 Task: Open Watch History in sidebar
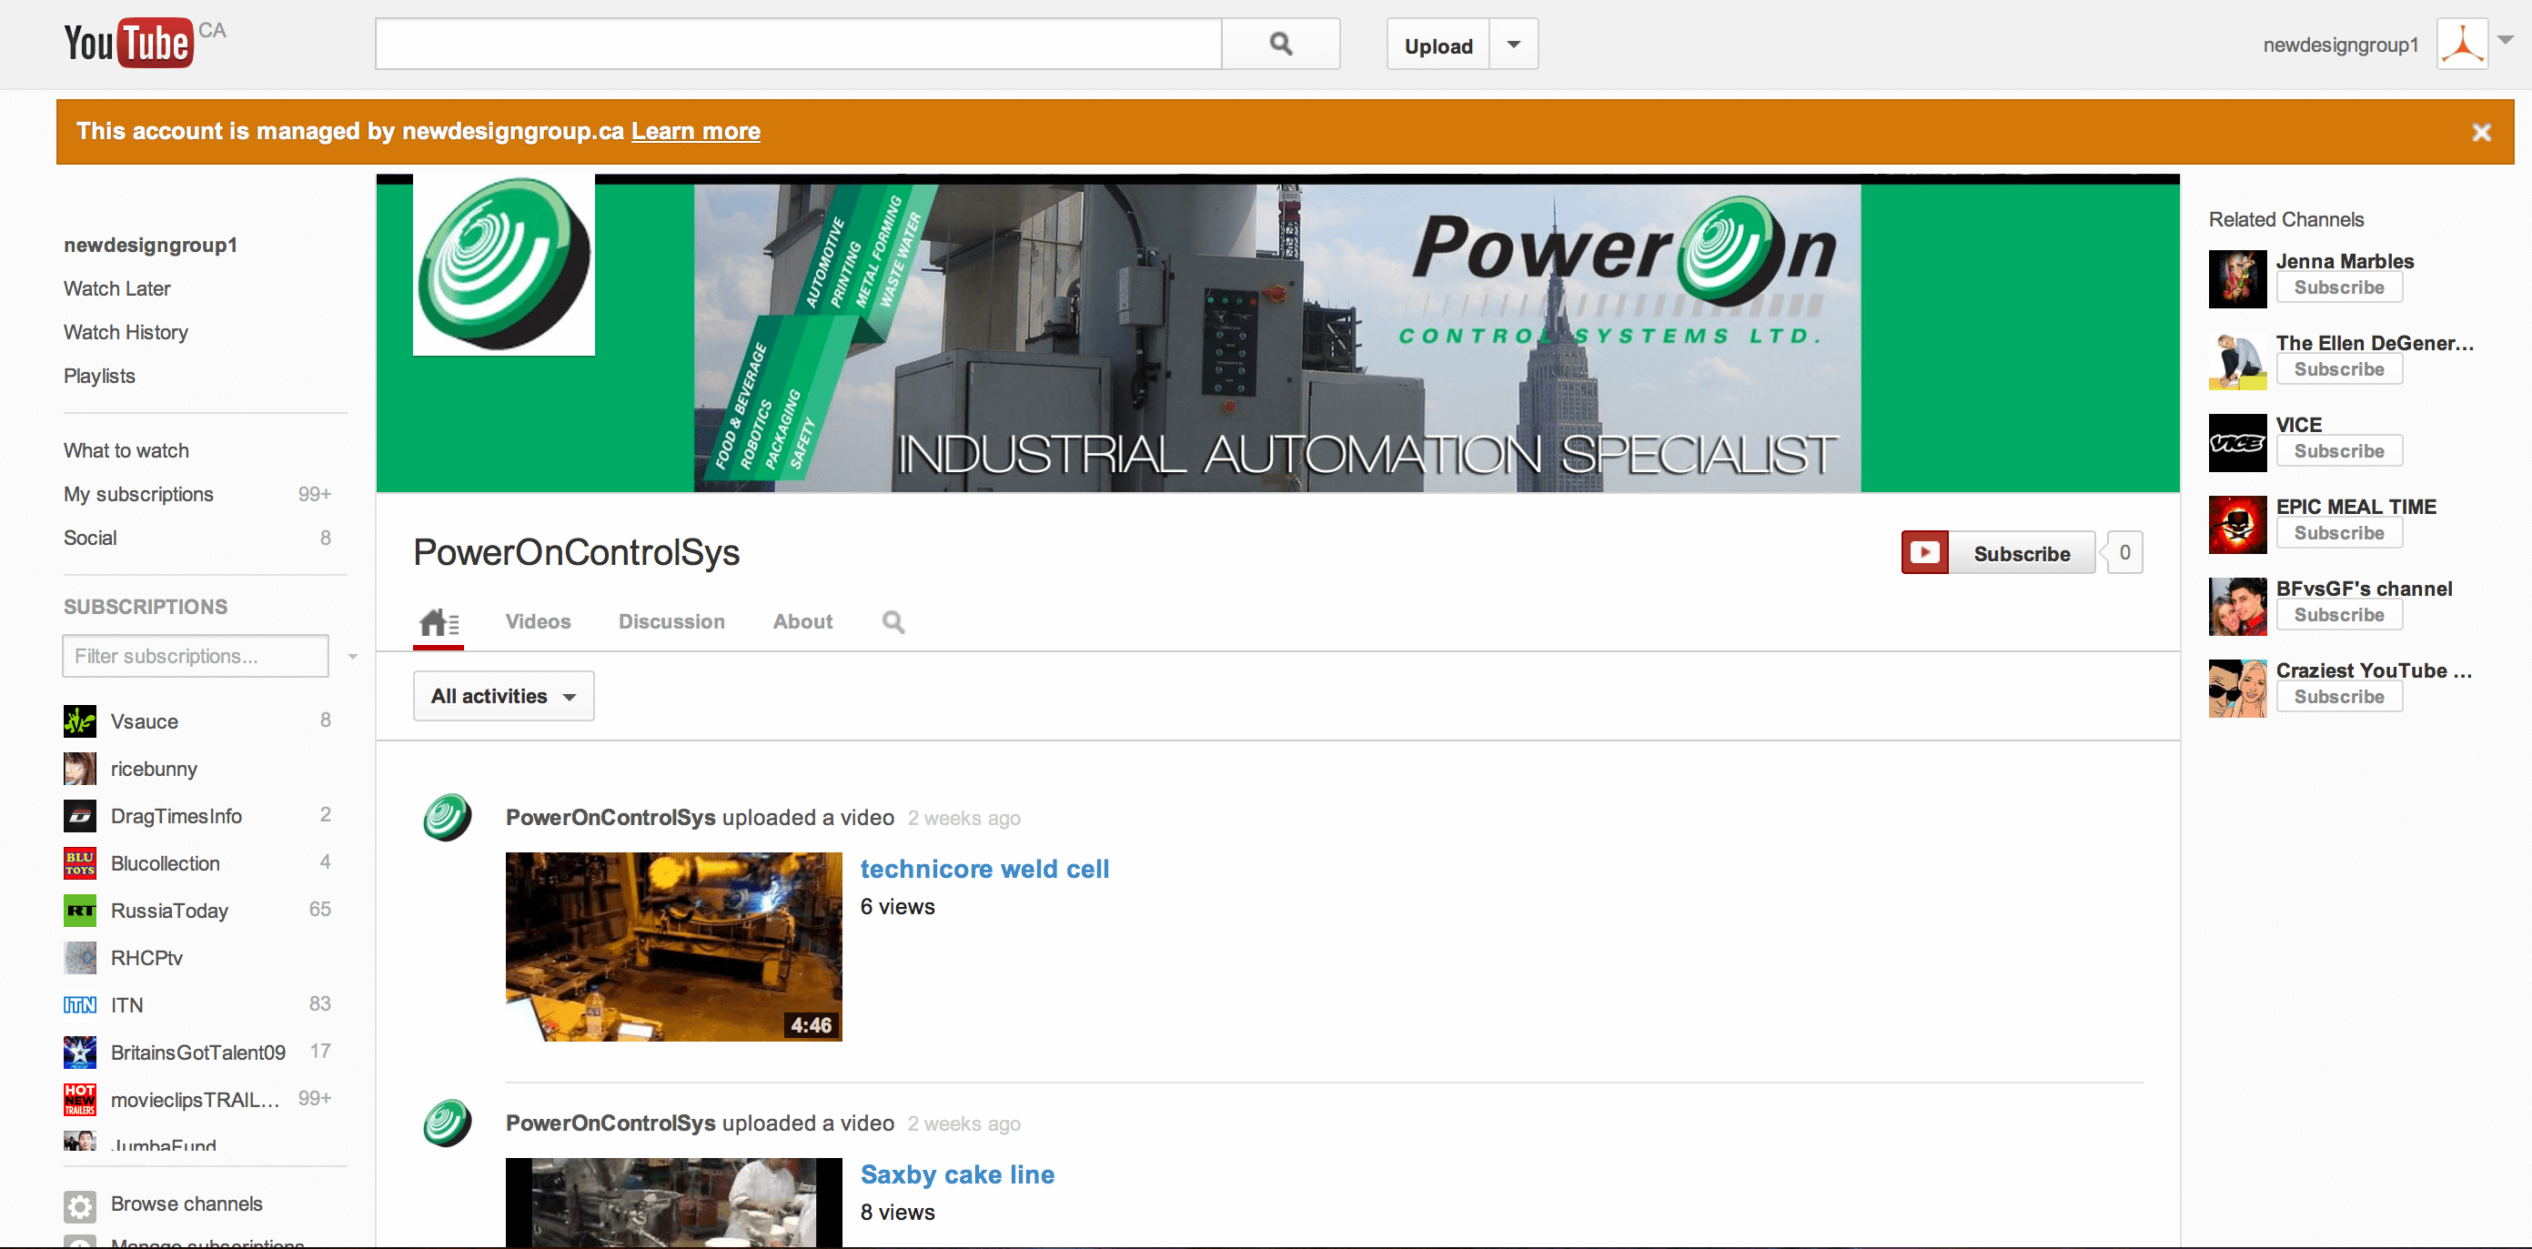pyautogui.click(x=126, y=332)
